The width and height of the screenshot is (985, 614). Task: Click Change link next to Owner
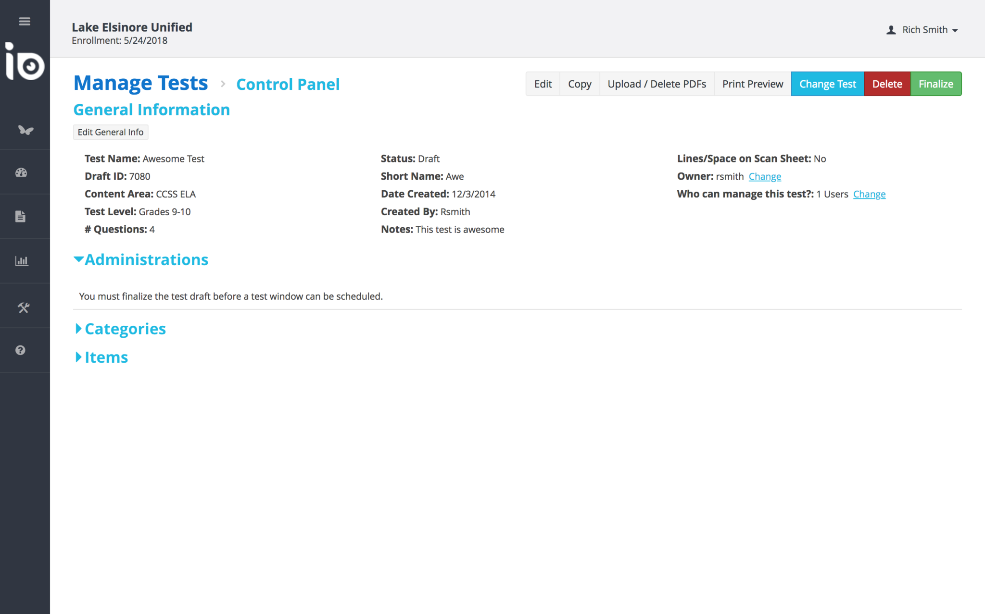pyautogui.click(x=765, y=176)
